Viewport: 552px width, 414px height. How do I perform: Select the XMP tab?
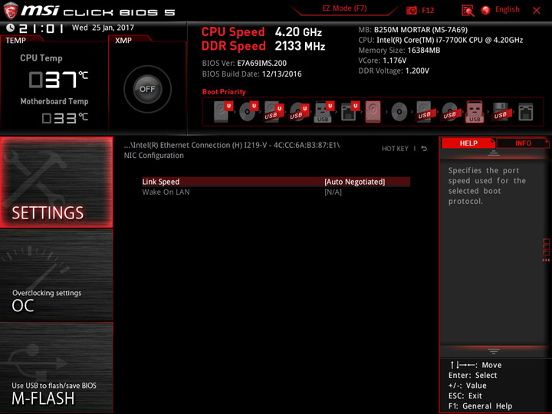(x=123, y=41)
